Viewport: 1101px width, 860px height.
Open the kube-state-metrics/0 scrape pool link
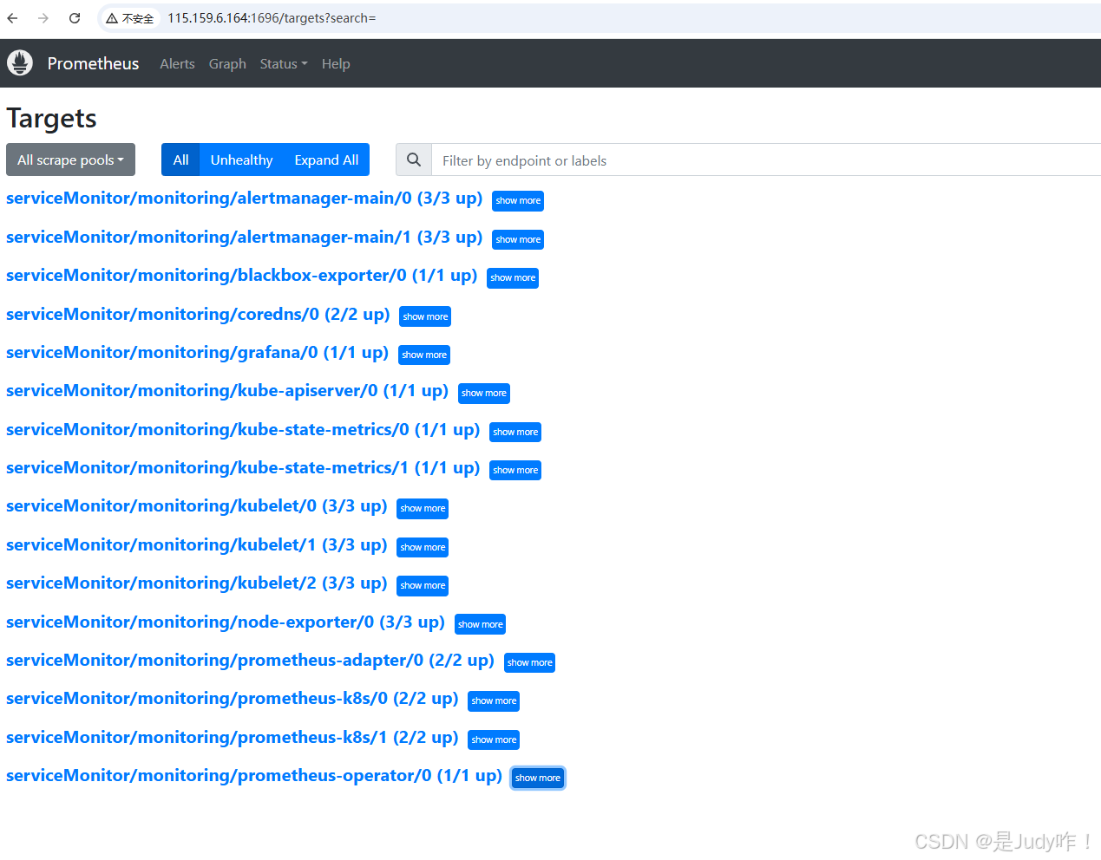tap(243, 430)
